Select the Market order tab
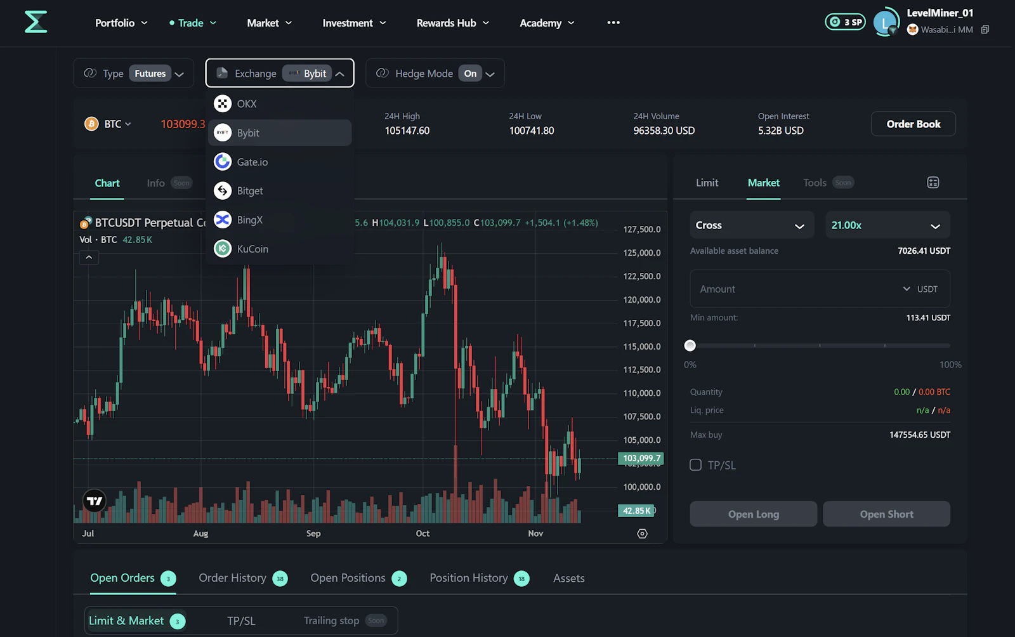Viewport: 1015px width, 637px height. (763, 183)
